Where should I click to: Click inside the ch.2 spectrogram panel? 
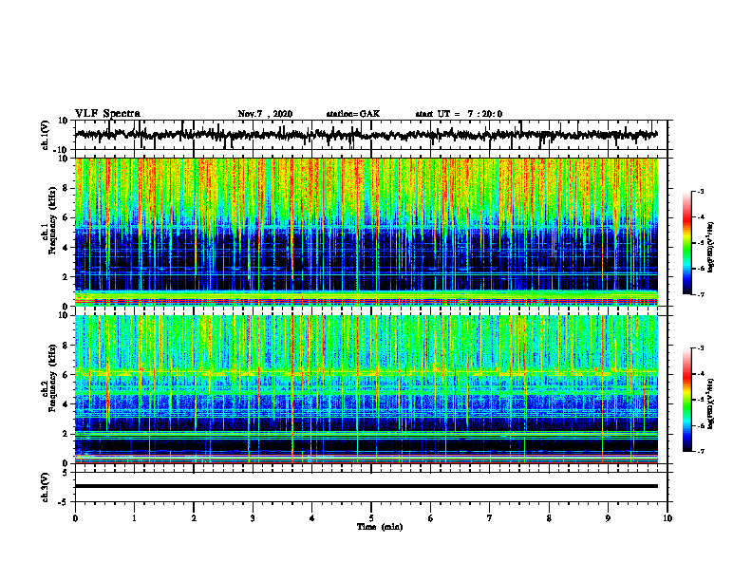pyautogui.click(x=367, y=389)
